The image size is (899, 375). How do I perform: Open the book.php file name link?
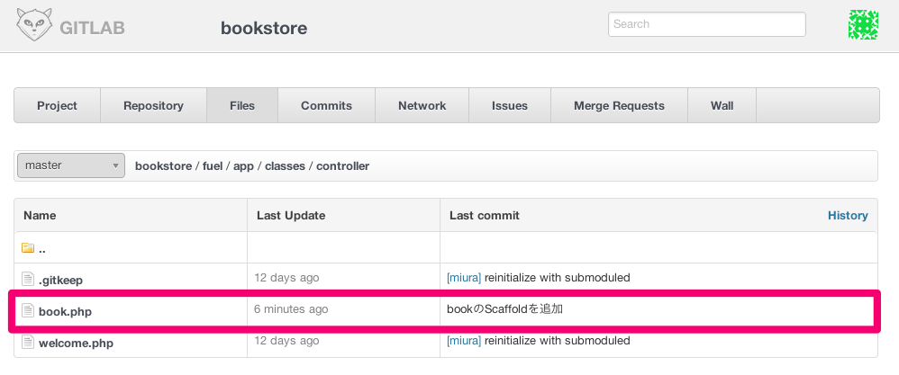pyautogui.click(x=65, y=312)
